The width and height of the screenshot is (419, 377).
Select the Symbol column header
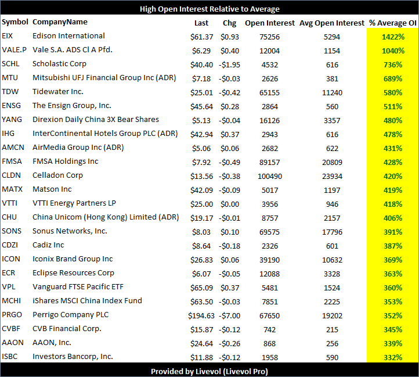15,22
